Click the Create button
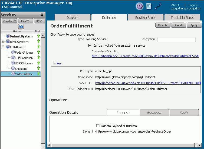The image size is (204, 149). 8,21
